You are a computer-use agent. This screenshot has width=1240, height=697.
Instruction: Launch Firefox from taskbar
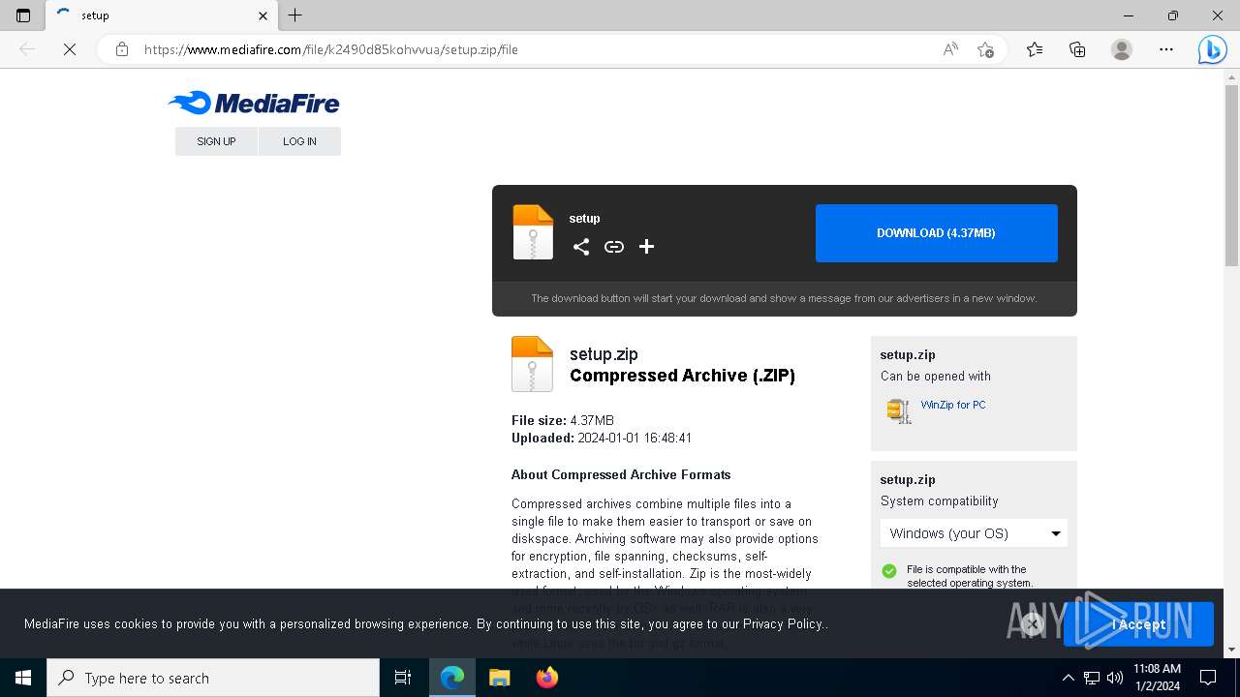pos(547,678)
